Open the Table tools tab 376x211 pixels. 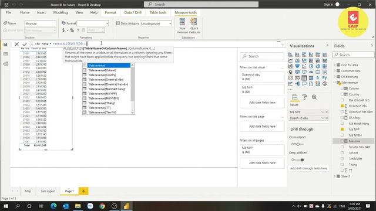click(x=158, y=12)
